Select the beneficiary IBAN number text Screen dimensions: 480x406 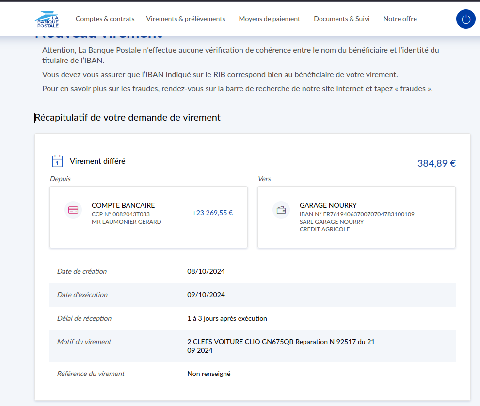click(x=357, y=214)
